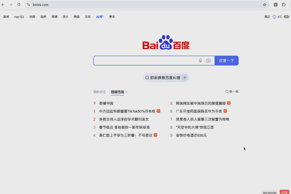The image size is (291, 194).
Task: Open image search with the camera icon
Action: pos(208,61)
